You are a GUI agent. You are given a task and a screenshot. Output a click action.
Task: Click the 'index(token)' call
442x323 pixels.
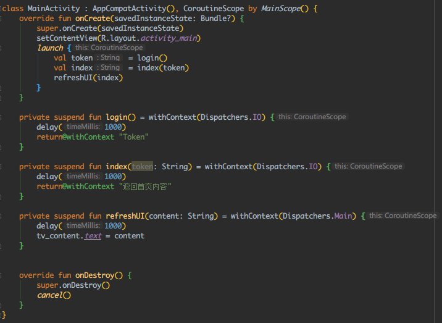coord(163,68)
